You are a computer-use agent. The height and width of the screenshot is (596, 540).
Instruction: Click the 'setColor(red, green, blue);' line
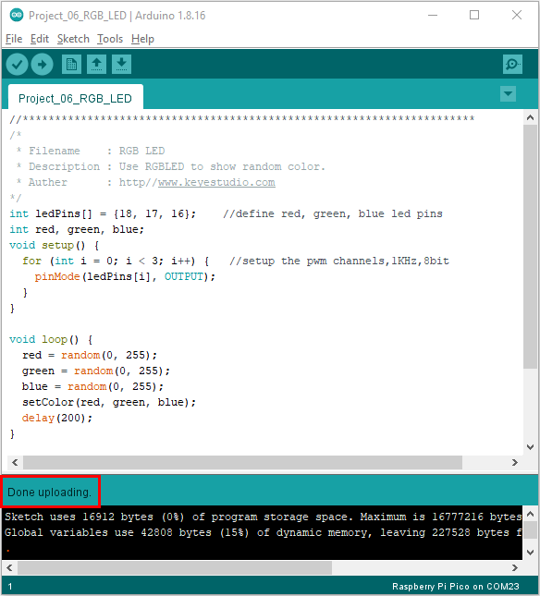(109, 402)
